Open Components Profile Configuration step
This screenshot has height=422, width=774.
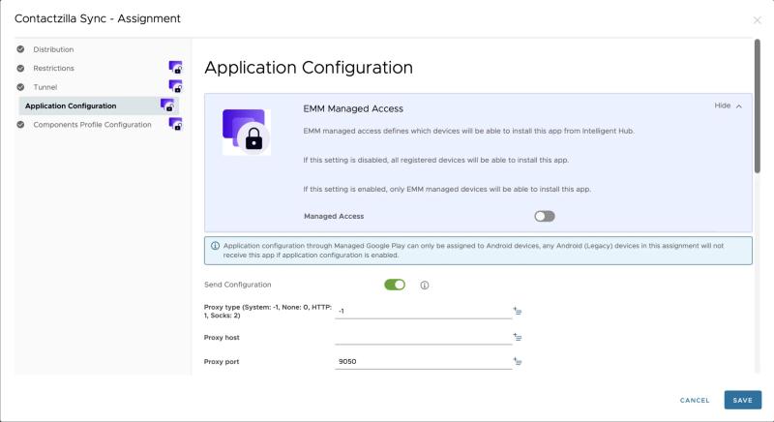[92, 125]
